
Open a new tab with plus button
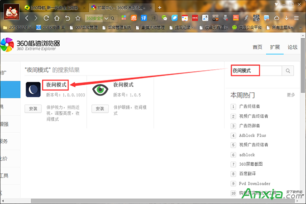[160, 8]
